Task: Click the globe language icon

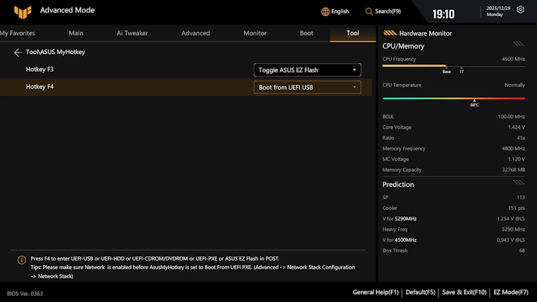Action: tap(325, 11)
